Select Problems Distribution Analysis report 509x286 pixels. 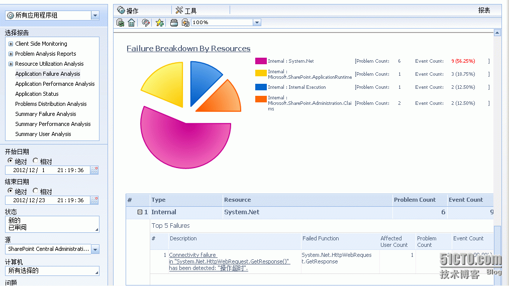coord(51,104)
